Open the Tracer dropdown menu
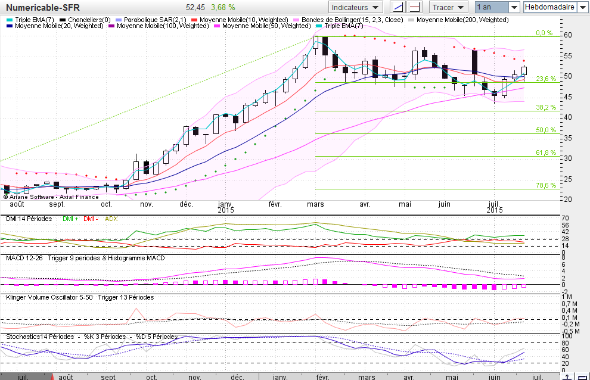This screenshot has height=380, width=590. (x=449, y=7)
